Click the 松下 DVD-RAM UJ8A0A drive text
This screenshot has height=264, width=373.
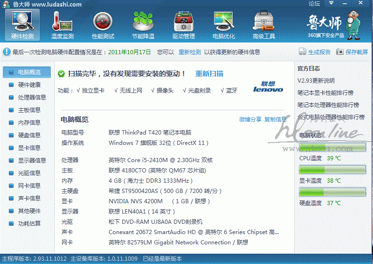(155, 222)
